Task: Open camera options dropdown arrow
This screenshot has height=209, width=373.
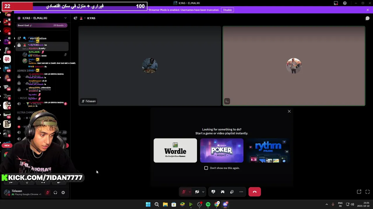Action: (x=203, y=192)
